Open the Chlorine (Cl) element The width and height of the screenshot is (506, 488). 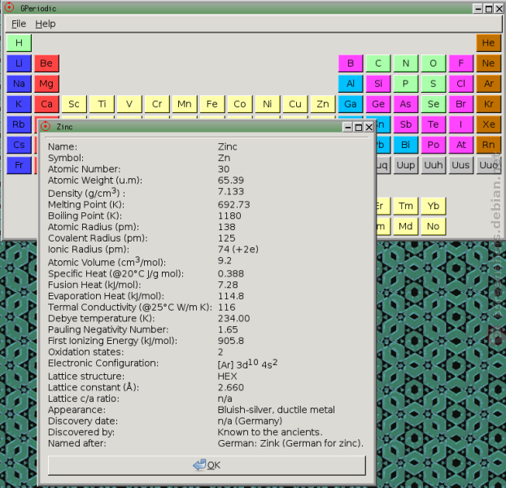(x=460, y=84)
